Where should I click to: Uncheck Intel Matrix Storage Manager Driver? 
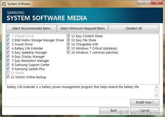tap(8, 40)
